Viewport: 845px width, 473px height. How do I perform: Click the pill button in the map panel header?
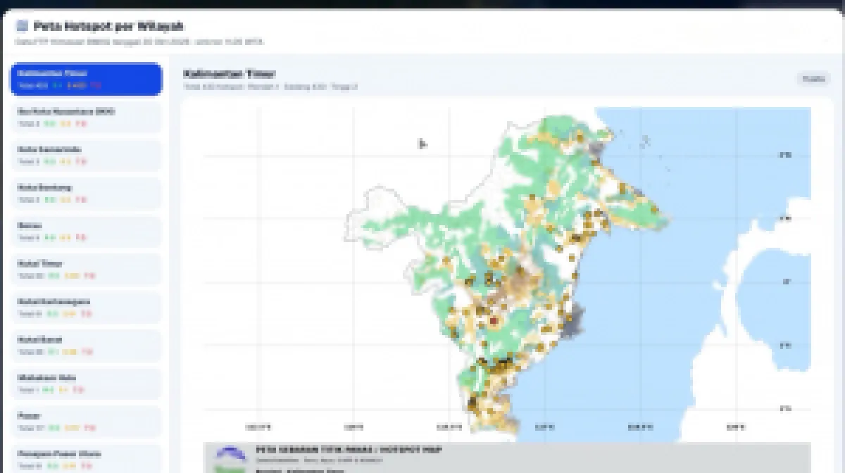(x=814, y=79)
